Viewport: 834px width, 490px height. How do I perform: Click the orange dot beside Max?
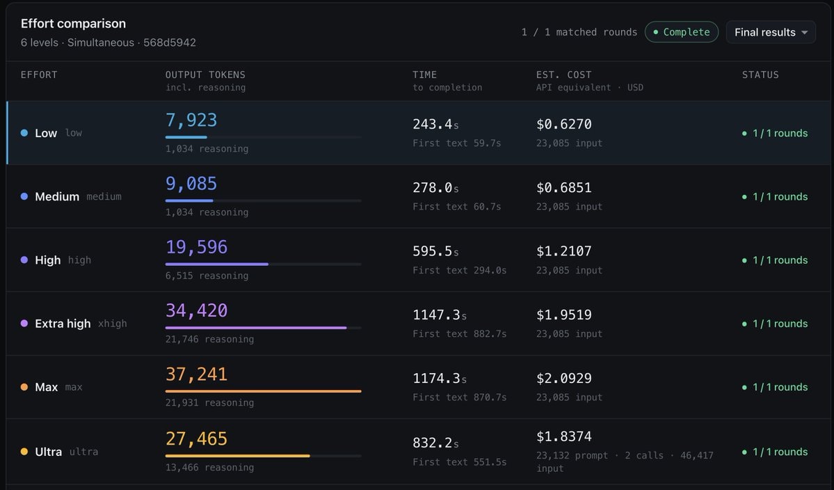point(24,387)
